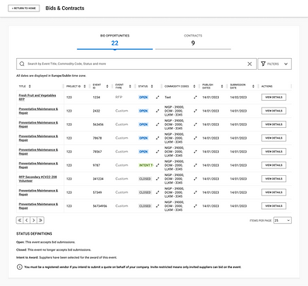This screenshot has height=286, width=308.
Task: Switch to the Contracts tab
Action: [193, 41]
